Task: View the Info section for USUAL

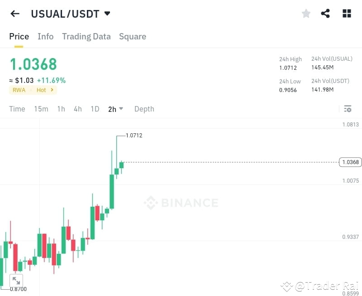Action: (45, 36)
